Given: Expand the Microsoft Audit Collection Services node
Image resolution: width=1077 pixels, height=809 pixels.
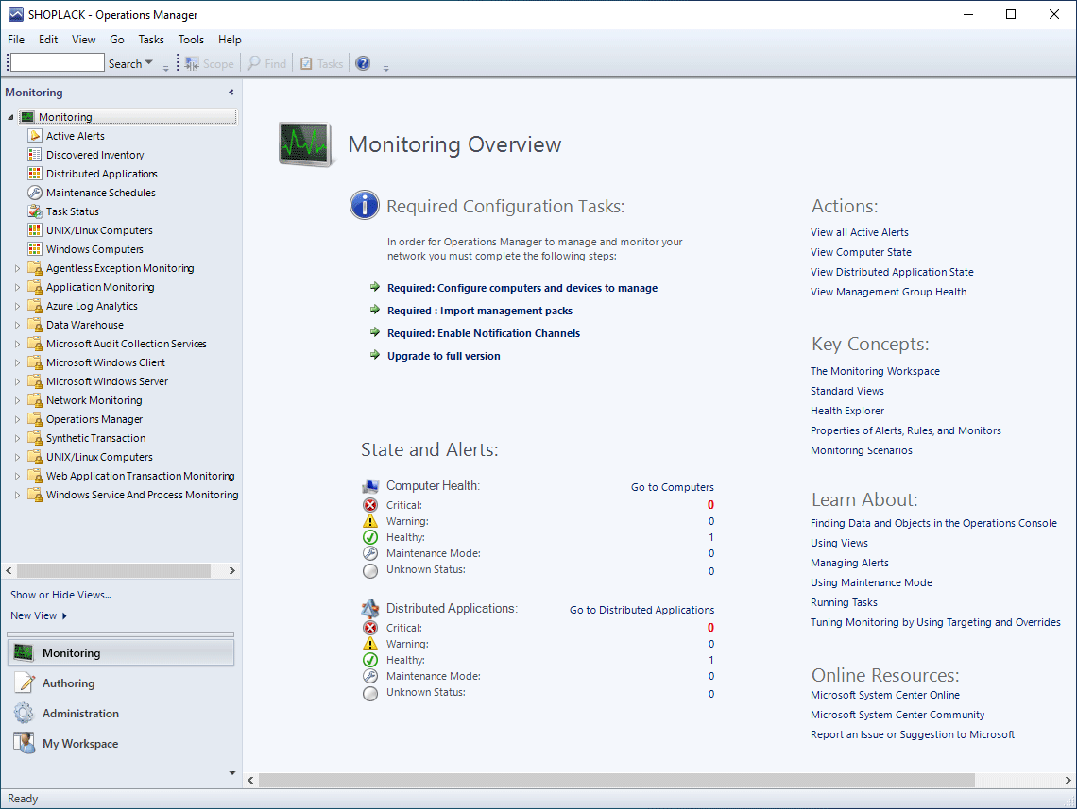Looking at the screenshot, I should [x=17, y=344].
